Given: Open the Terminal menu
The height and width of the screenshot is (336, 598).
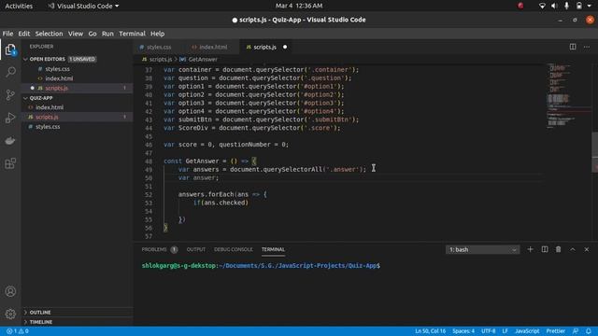Looking at the screenshot, I should [132, 34].
